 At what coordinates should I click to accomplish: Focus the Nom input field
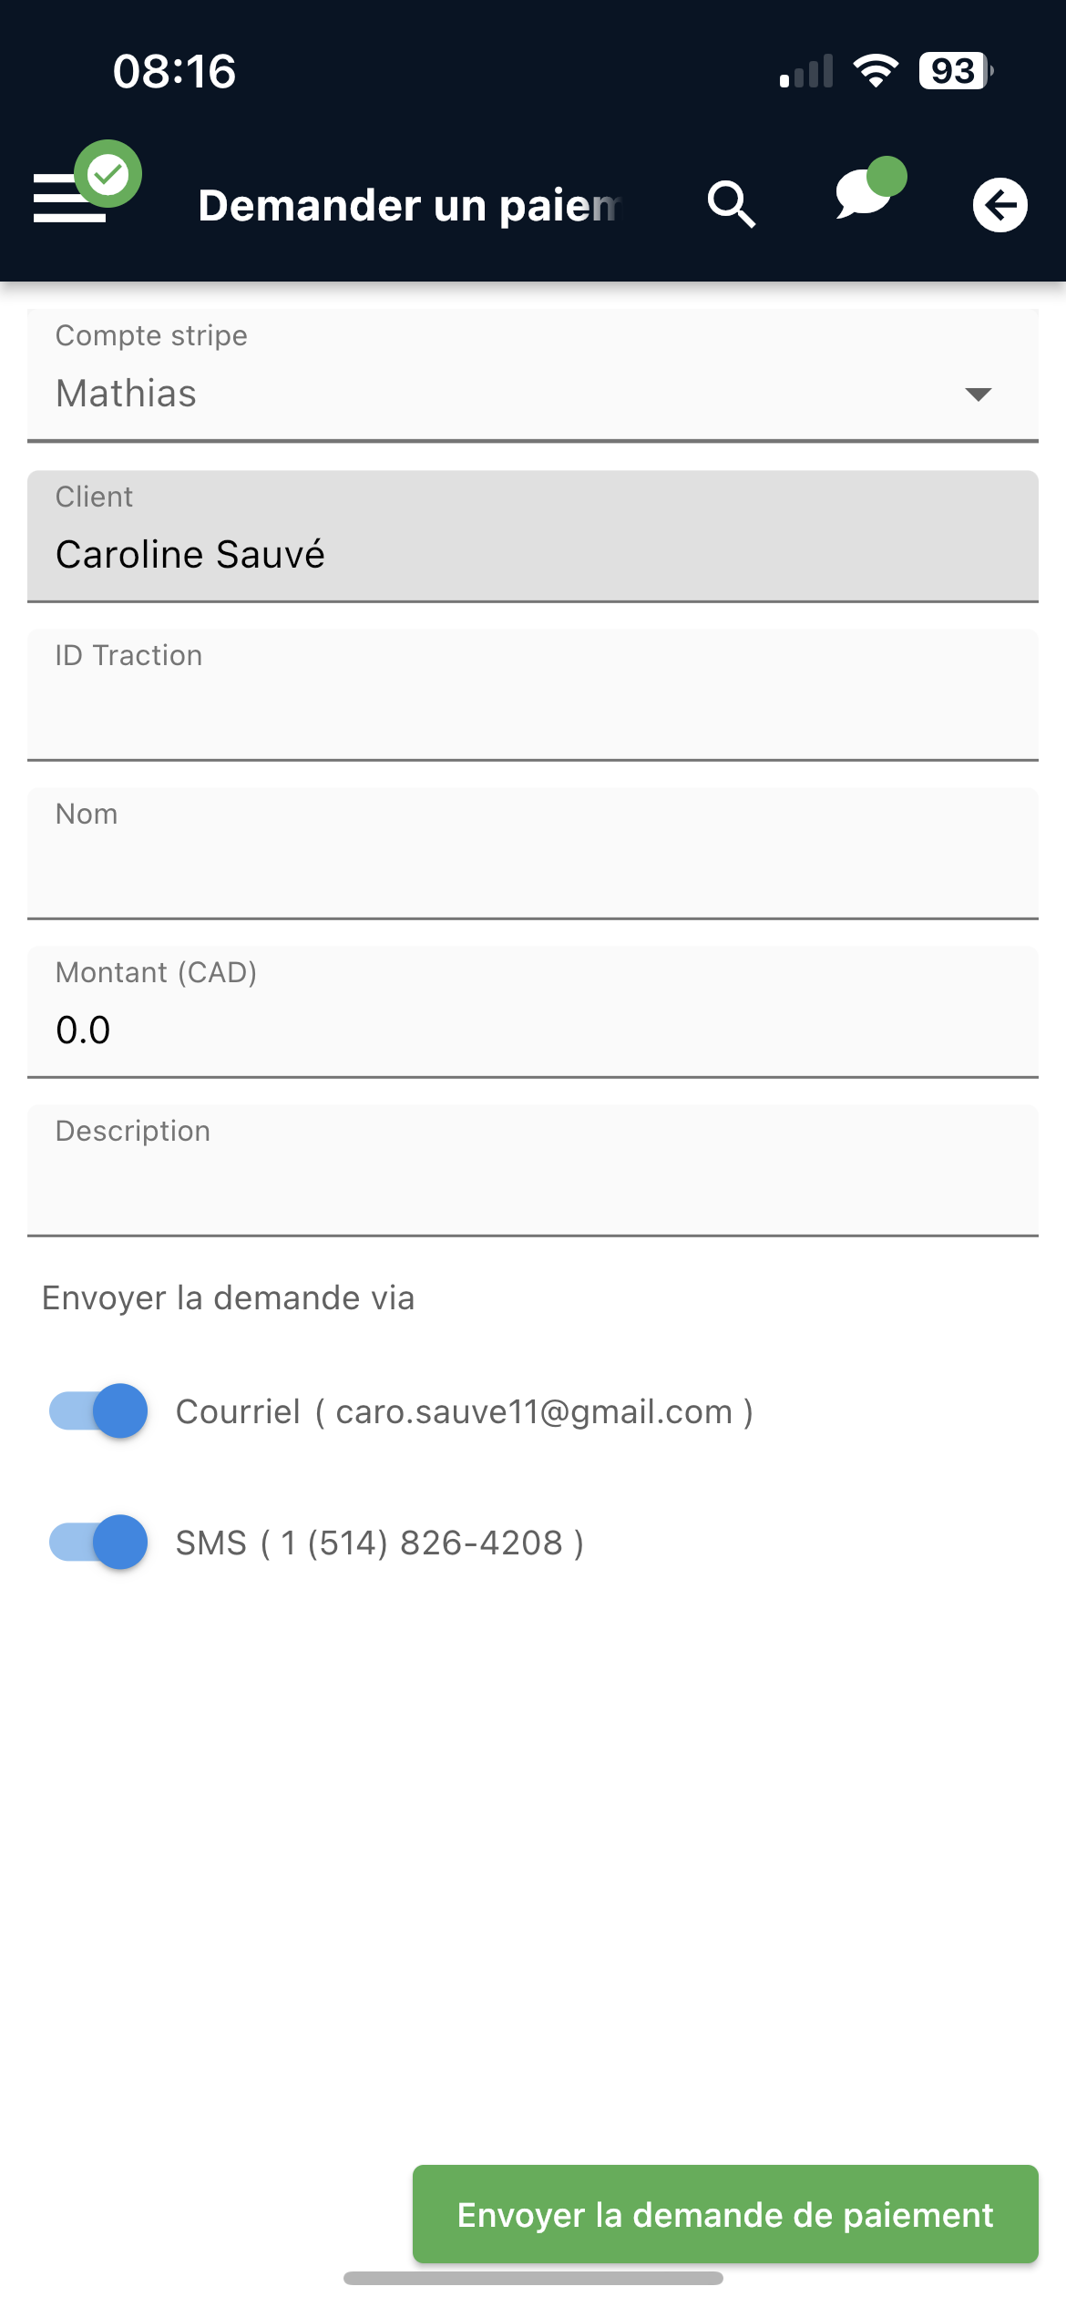click(x=533, y=854)
